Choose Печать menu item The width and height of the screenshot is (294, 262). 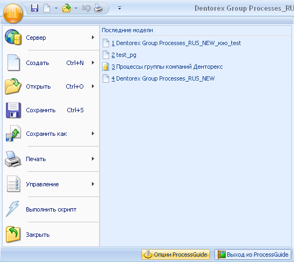pos(51,159)
